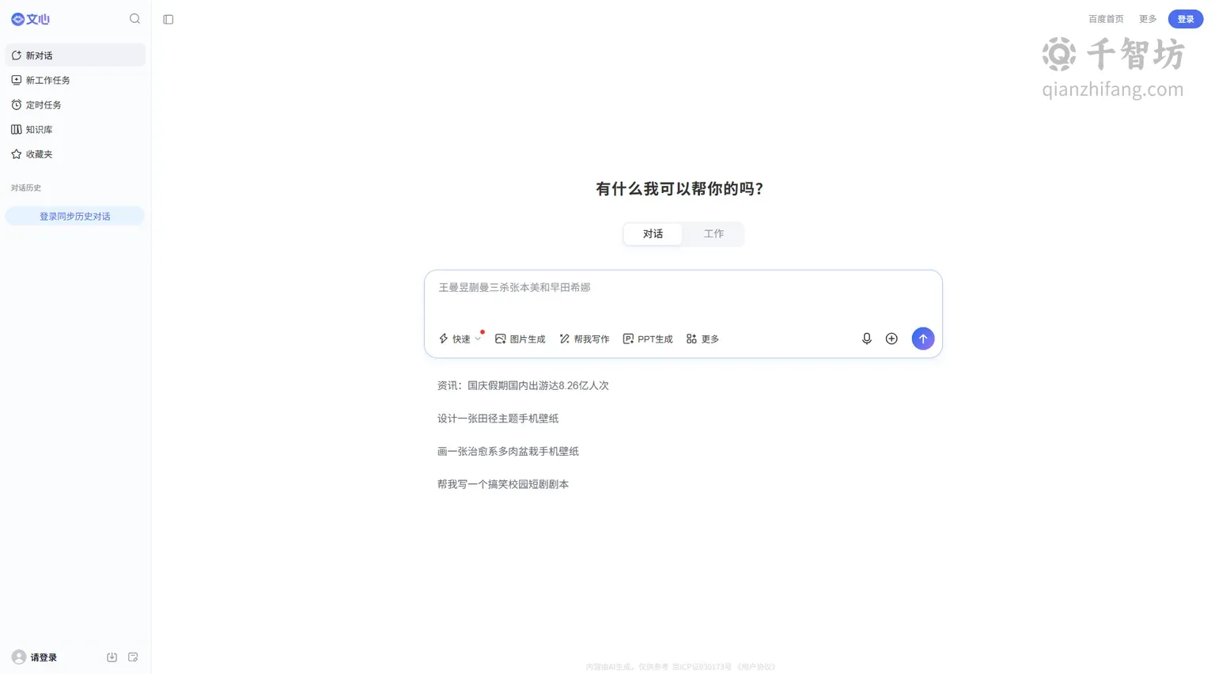Viewport: 1215px width, 674px height.
Task: Expand the 快速 mode dropdown
Action: point(460,339)
